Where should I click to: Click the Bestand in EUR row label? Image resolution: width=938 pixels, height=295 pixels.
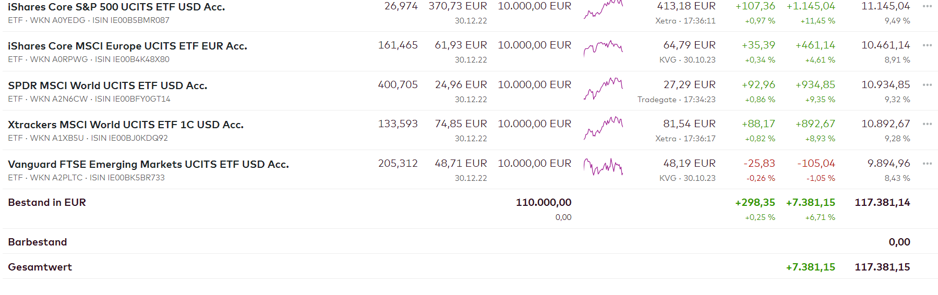click(x=47, y=202)
